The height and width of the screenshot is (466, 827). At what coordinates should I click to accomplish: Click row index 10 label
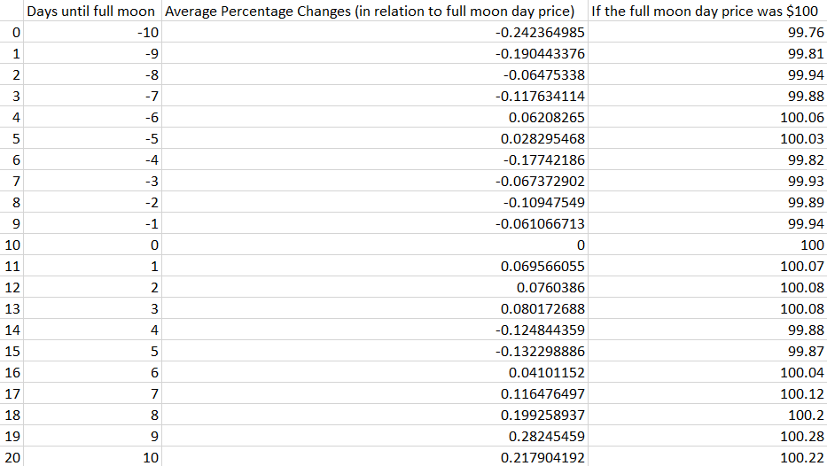12,245
